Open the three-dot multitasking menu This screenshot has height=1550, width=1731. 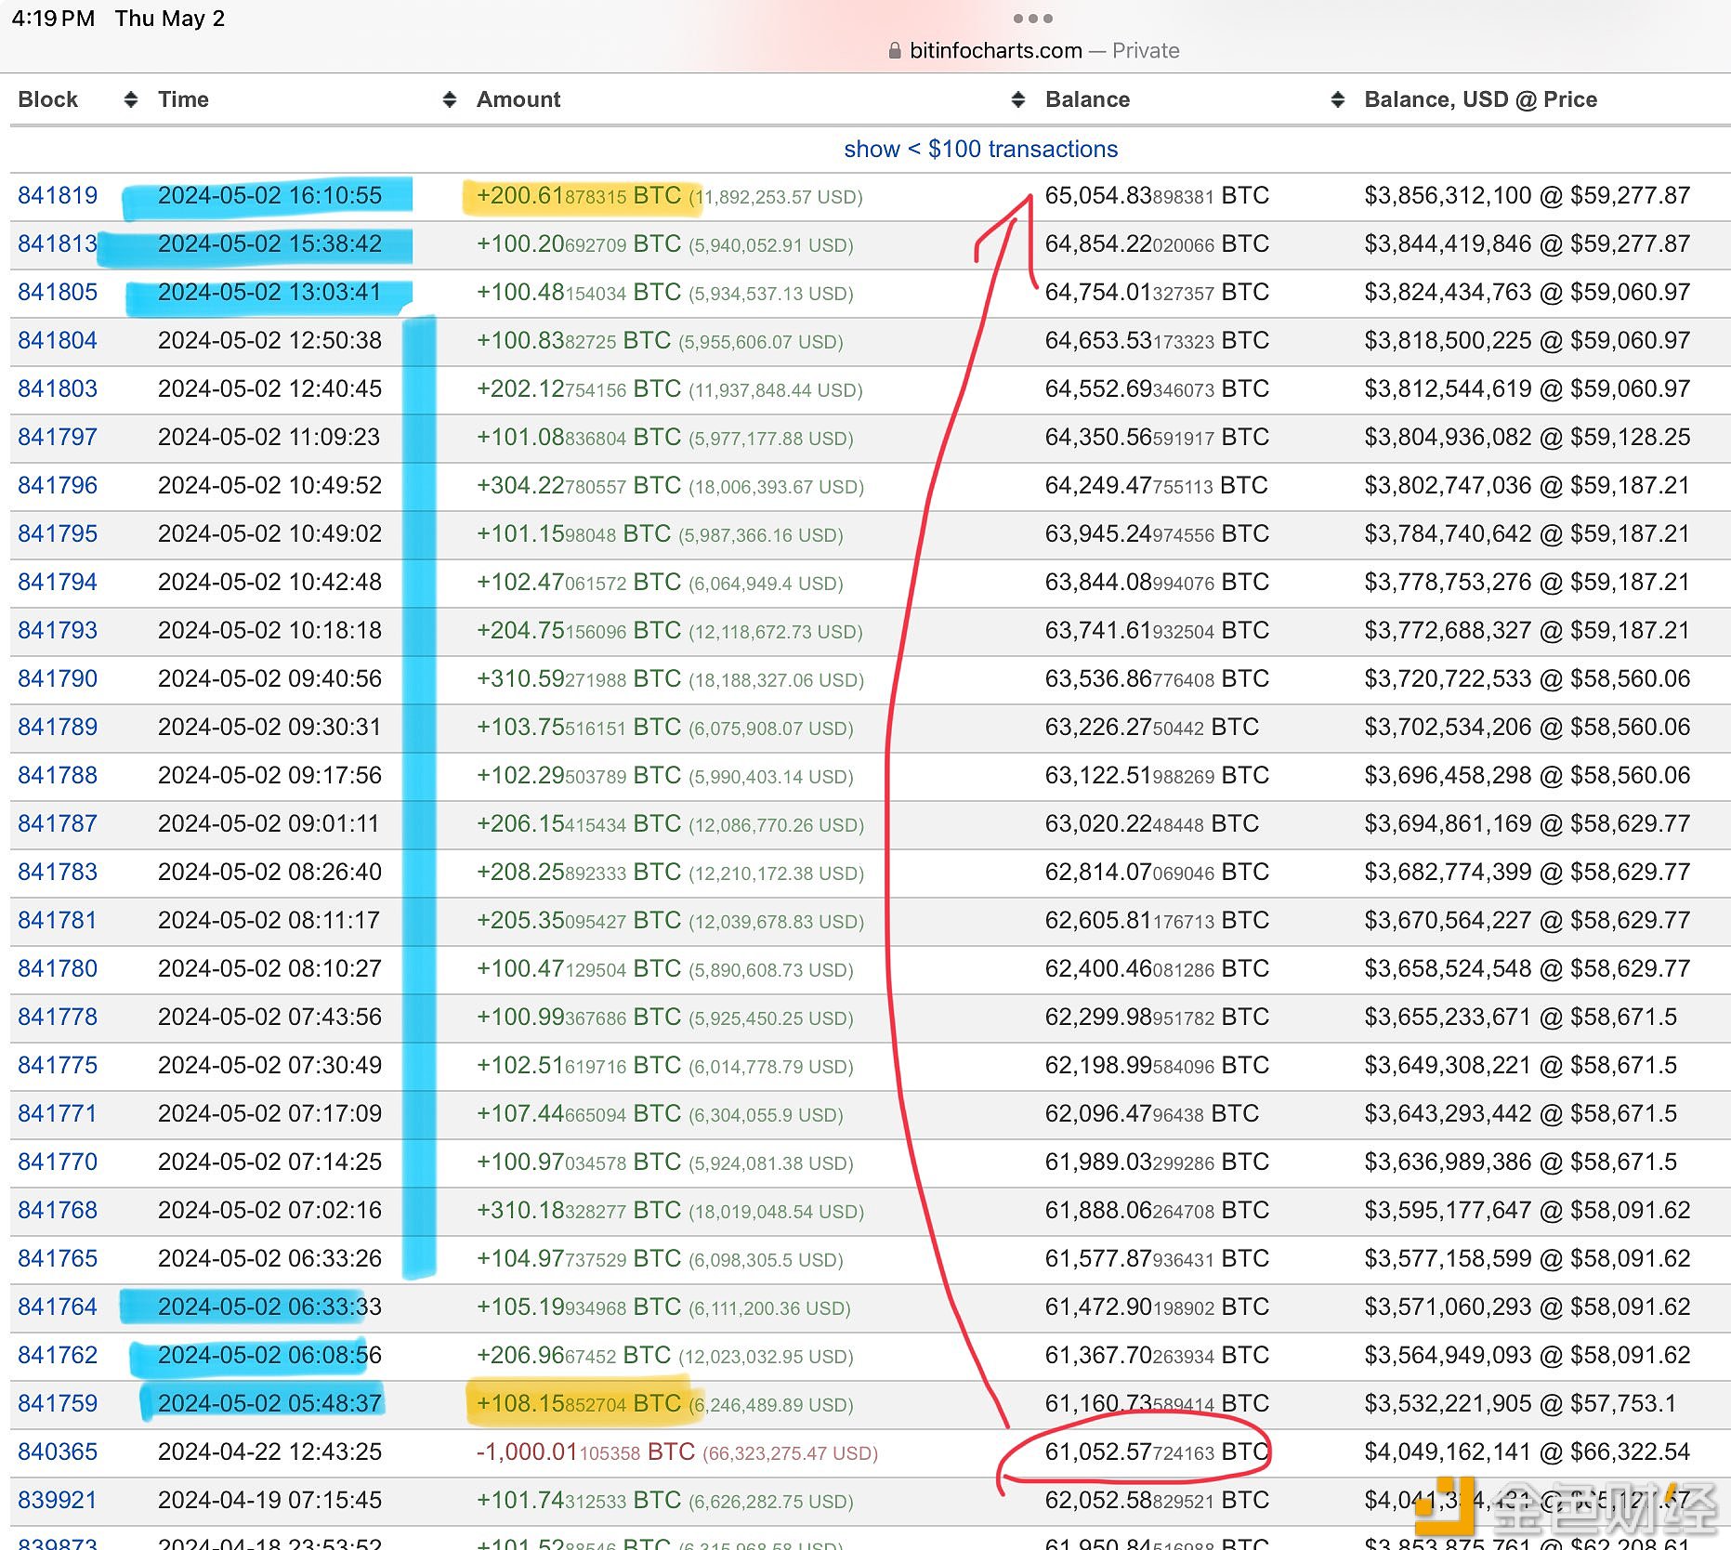click(1033, 19)
